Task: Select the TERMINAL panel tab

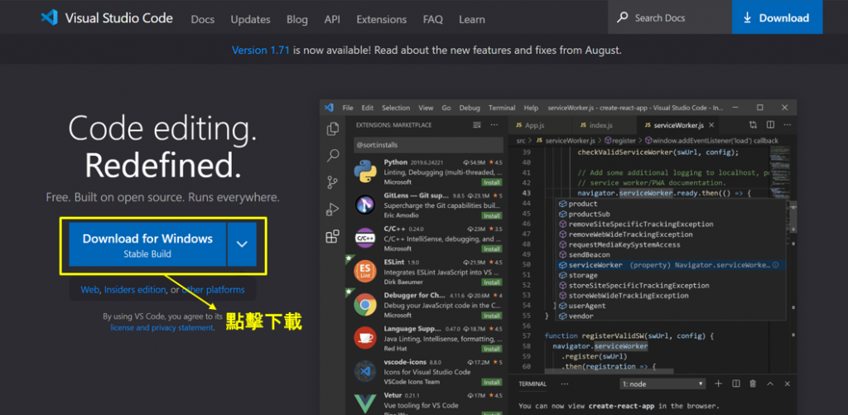Action: (x=532, y=384)
